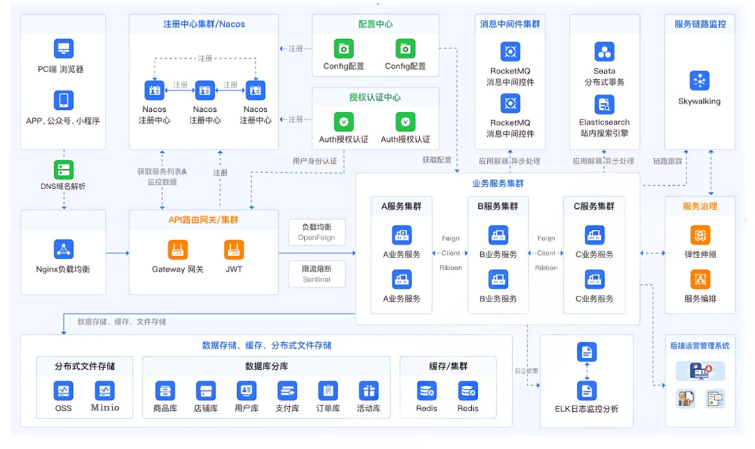755x449 pixels.
Task: Click the 限流熔断 Sentinel box
Action: [316, 273]
